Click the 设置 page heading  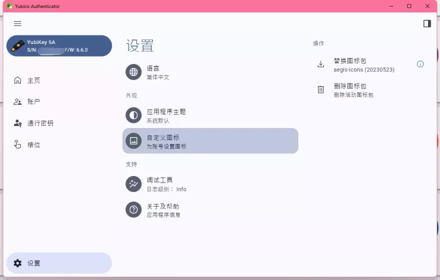[140, 45]
